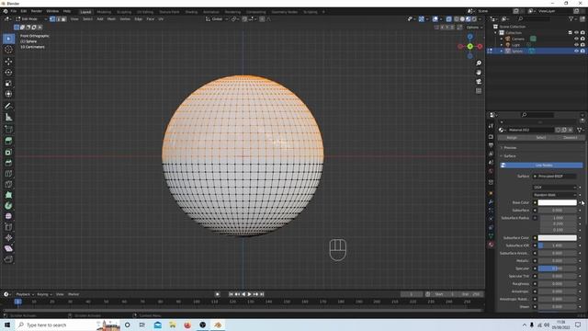
Task: Open the Render menu
Action: pos(37,11)
